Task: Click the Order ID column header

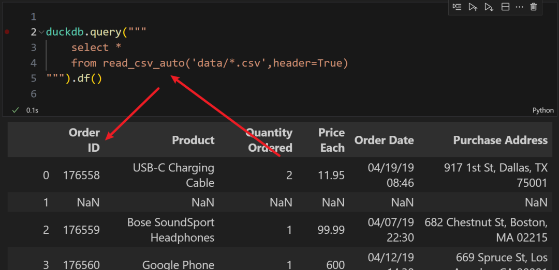Action: [84, 140]
